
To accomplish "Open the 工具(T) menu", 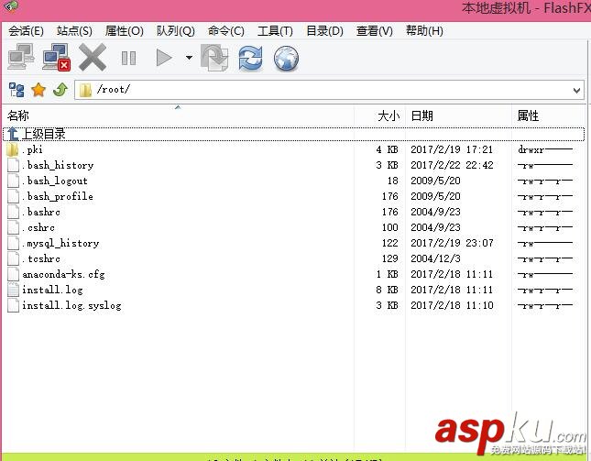I will (275, 31).
